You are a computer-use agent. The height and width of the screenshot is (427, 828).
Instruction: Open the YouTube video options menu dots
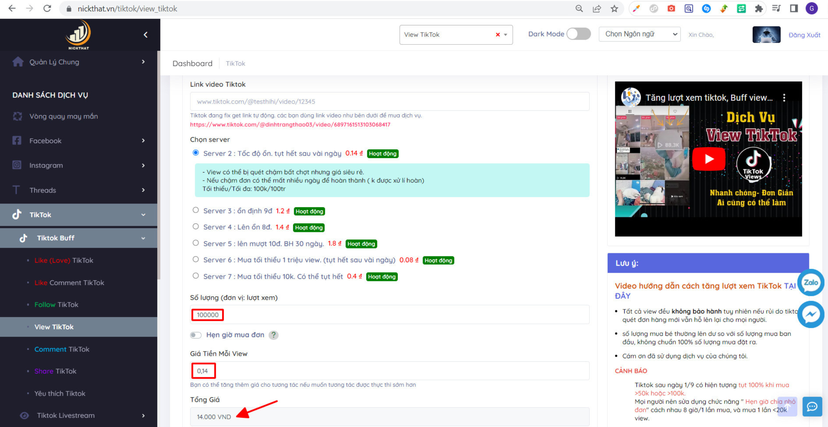pyautogui.click(x=784, y=98)
